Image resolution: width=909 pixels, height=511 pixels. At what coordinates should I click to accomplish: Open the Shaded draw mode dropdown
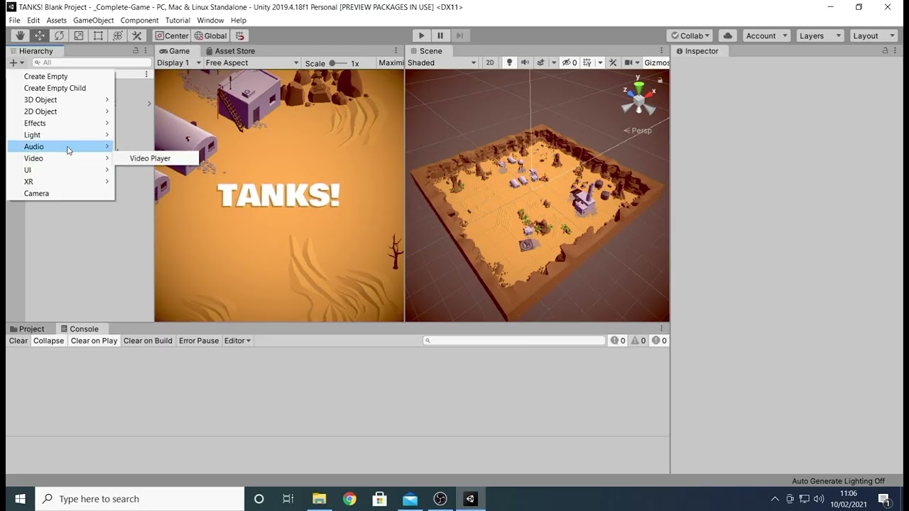coord(442,62)
